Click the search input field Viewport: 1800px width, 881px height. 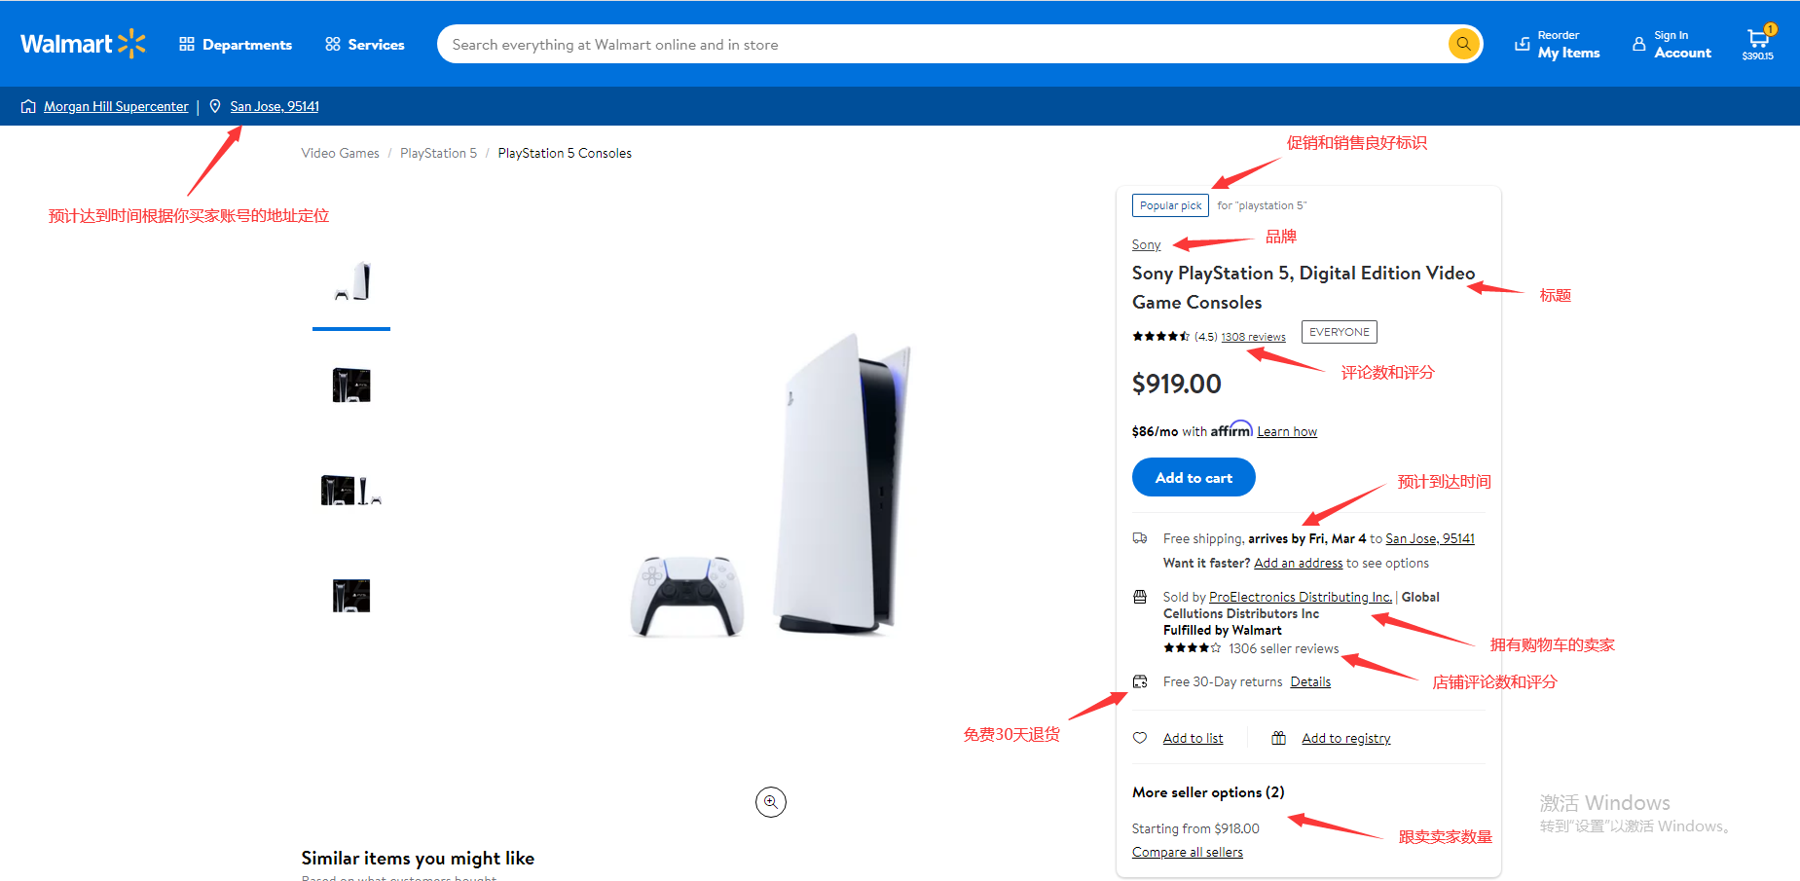pyautogui.click(x=876, y=44)
